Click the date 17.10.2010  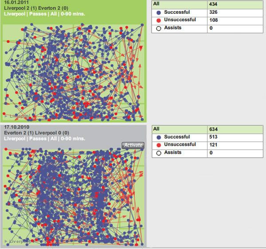tap(17, 127)
